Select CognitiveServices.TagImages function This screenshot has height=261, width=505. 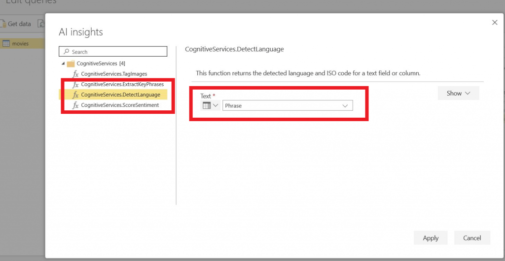pos(114,74)
